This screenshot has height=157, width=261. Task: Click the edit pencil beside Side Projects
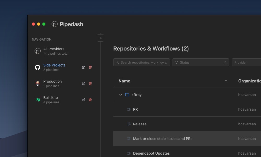coord(84,67)
